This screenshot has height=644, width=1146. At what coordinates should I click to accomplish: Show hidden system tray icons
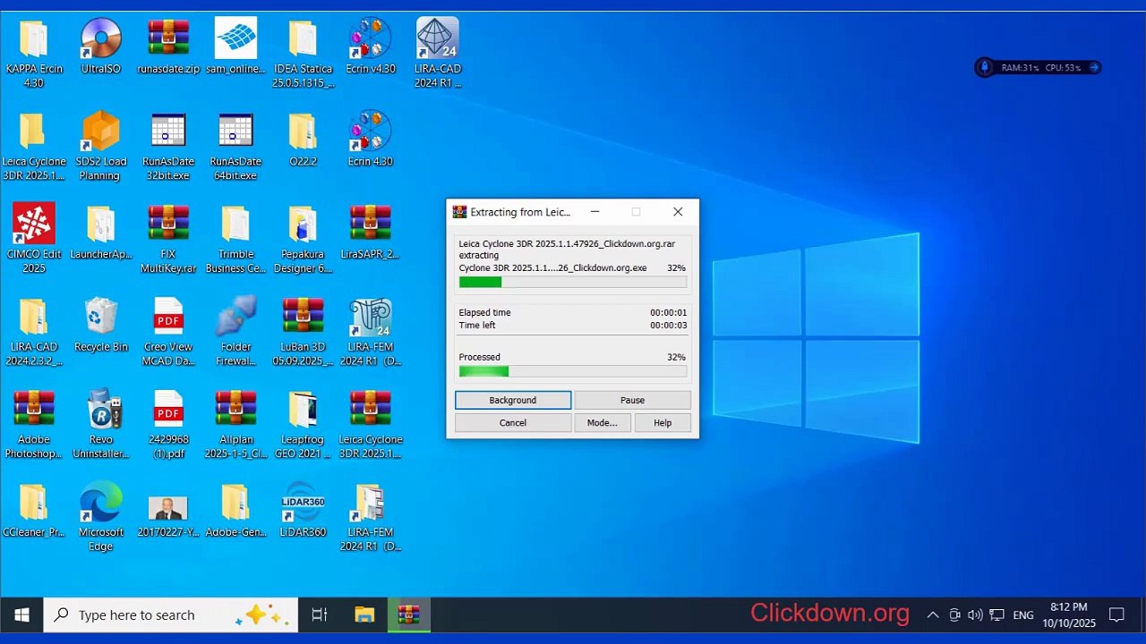pyautogui.click(x=933, y=614)
